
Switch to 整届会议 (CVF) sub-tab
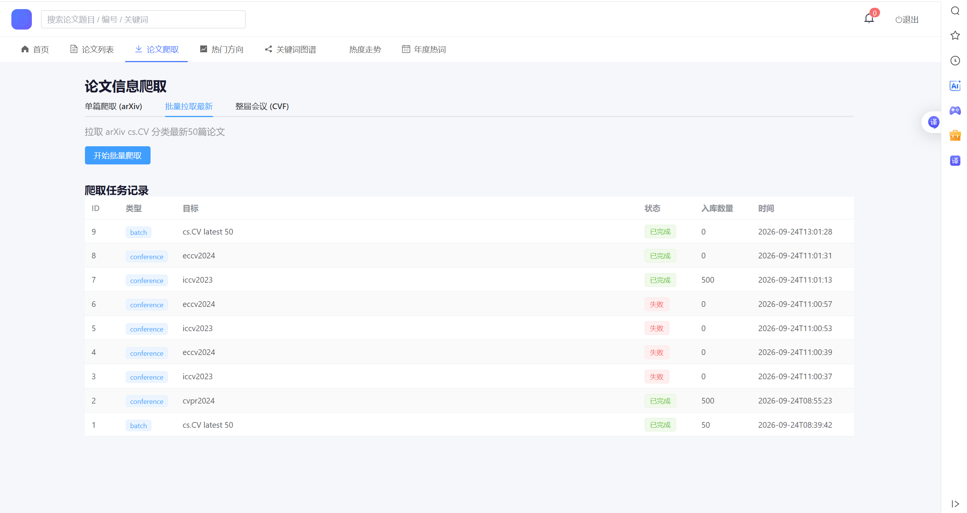(262, 106)
